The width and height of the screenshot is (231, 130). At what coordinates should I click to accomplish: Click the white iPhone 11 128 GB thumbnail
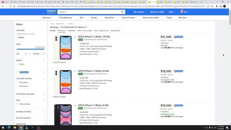pyautogui.click(x=63, y=48)
